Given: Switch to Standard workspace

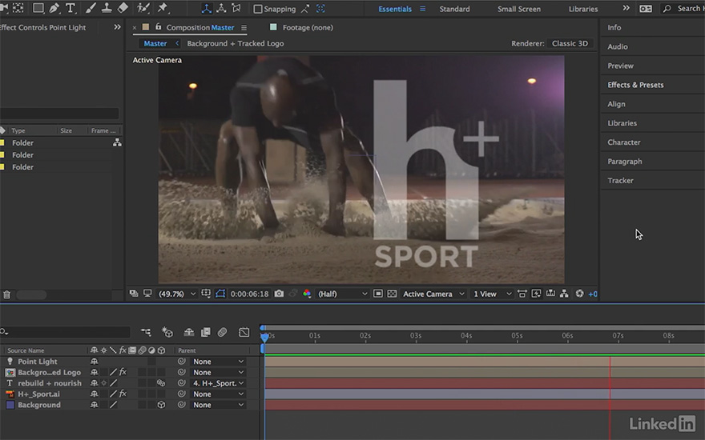Looking at the screenshot, I should [x=454, y=9].
